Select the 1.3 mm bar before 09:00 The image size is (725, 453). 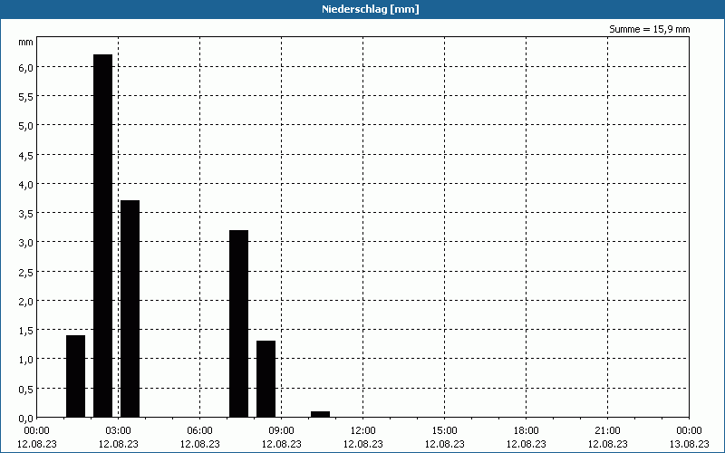(x=266, y=379)
